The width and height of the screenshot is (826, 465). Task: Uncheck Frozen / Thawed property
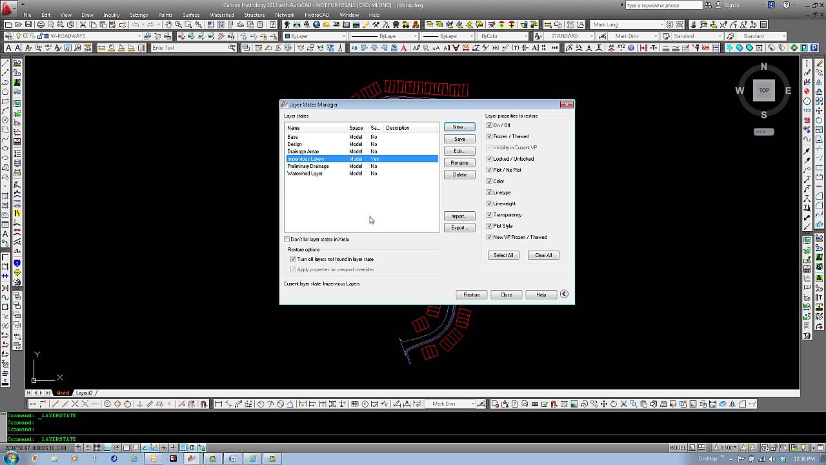point(489,136)
